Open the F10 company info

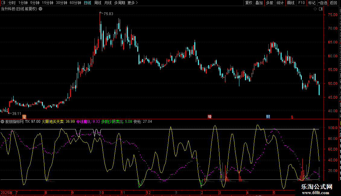(301, 3)
